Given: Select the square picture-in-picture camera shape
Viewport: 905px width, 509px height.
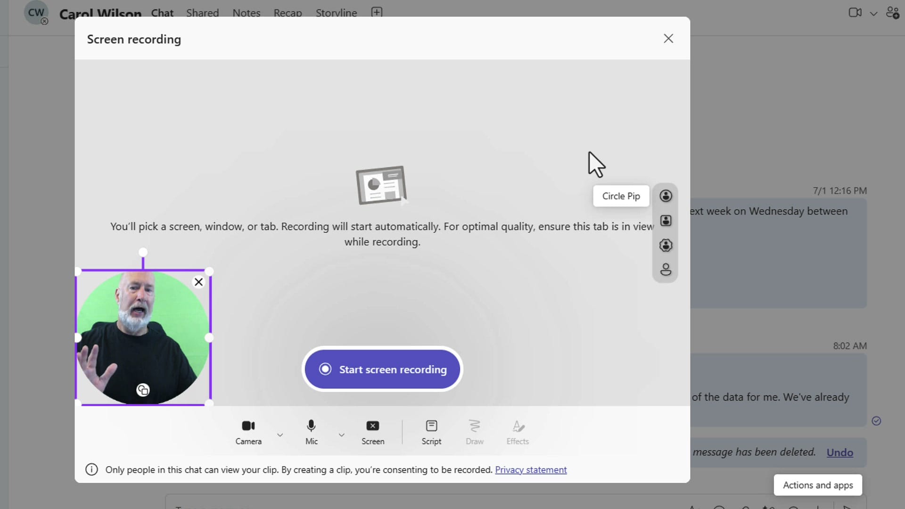Looking at the screenshot, I should coord(666,221).
